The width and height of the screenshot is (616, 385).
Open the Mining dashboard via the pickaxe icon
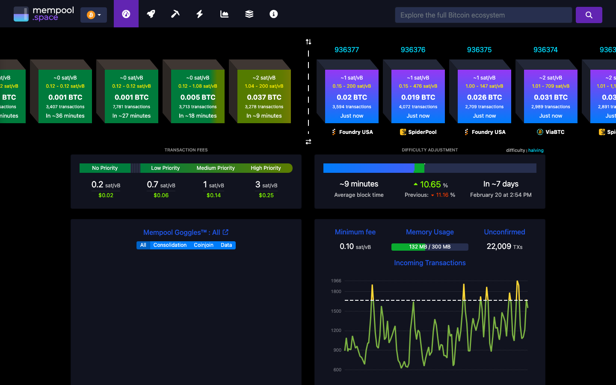point(175,14)
